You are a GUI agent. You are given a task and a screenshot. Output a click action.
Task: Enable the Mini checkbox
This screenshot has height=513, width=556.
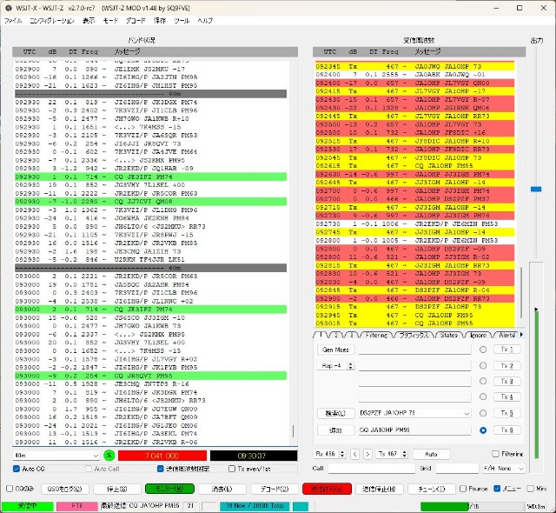pos(530,489)
